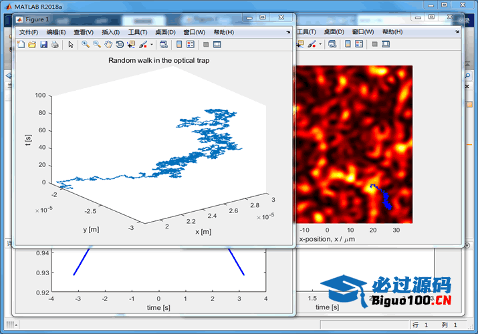Show plot tools in the heatmap figure
Image resolution: width=478 pixels, height=334 pixels.
(386, 44)
